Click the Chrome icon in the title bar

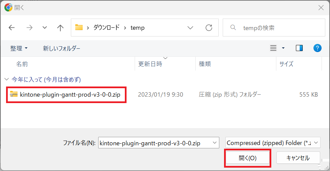tap(8, 7)
